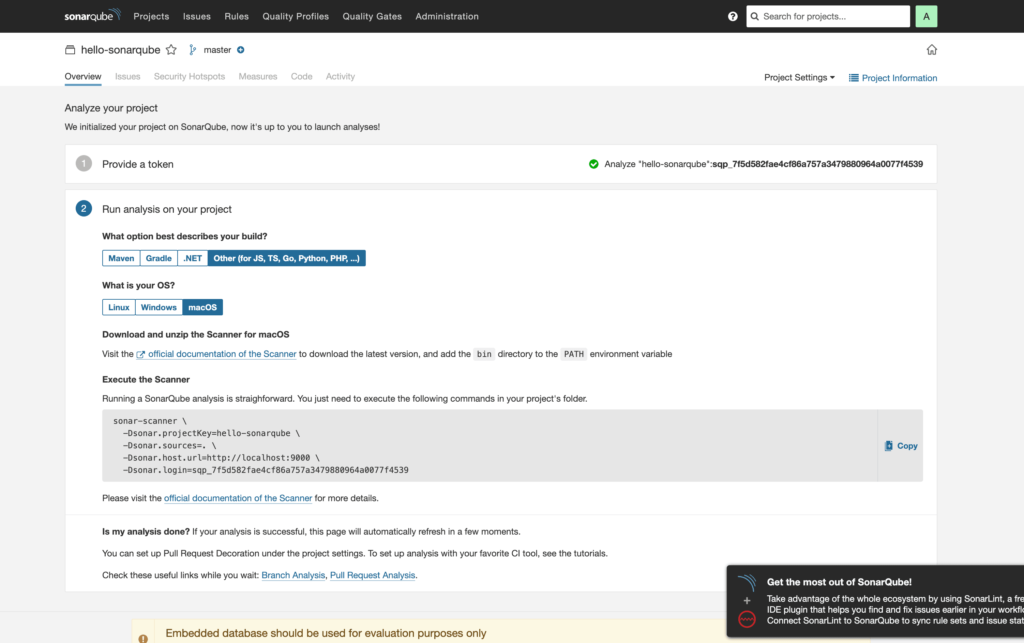Open Branch Analysis link
The image size is (1024, 643).
pyautogui.click(x=293, y=575)
